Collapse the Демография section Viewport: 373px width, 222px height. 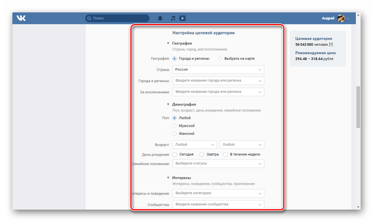(168, 104)
